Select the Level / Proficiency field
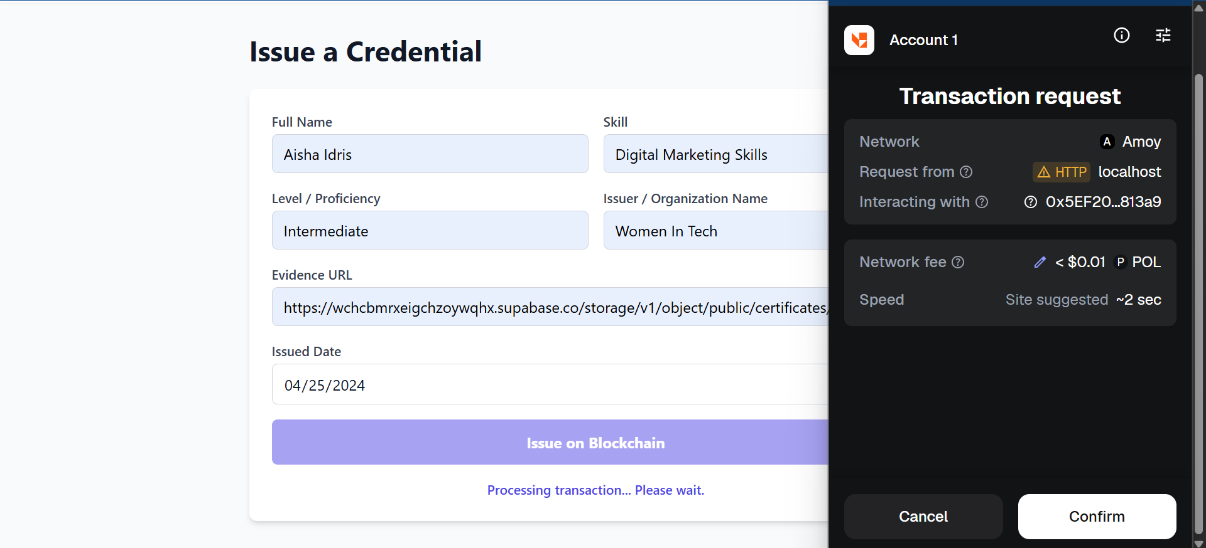Image resolution: width=1206 pixels, height=548 pixels. click(430, 231)
